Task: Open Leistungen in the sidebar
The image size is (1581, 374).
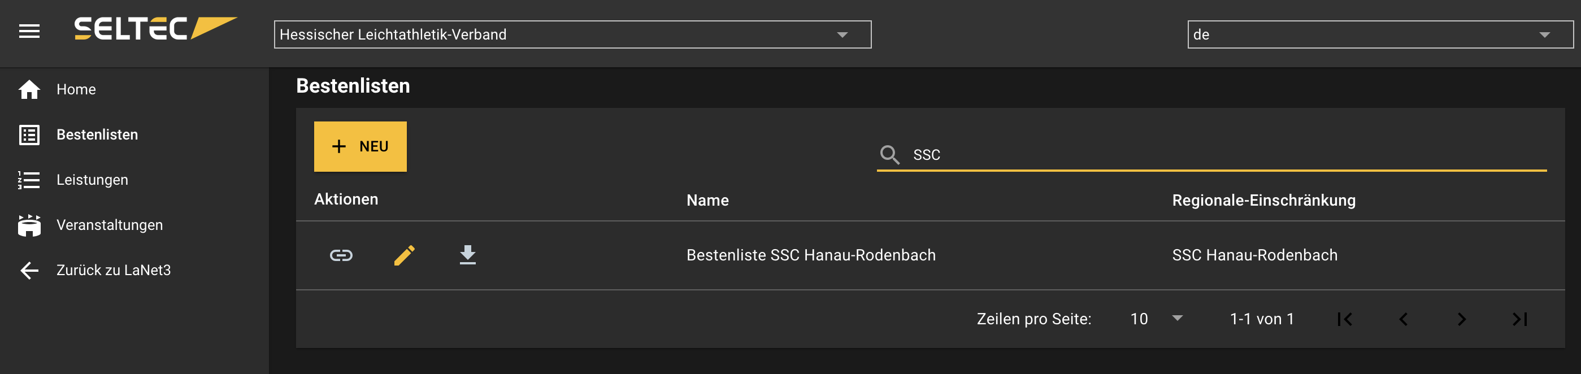Action: [x=92, y=180]
